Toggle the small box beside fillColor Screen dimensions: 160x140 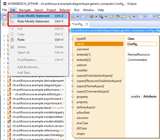click(72, 128)
